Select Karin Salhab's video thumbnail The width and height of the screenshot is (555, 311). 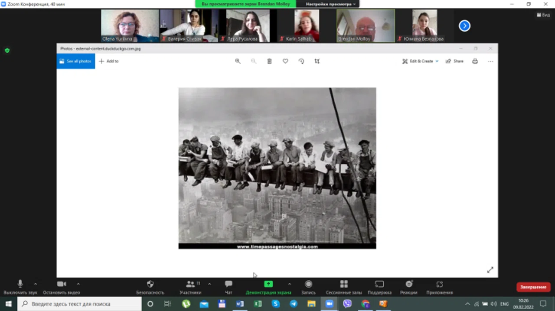point(307,26)
